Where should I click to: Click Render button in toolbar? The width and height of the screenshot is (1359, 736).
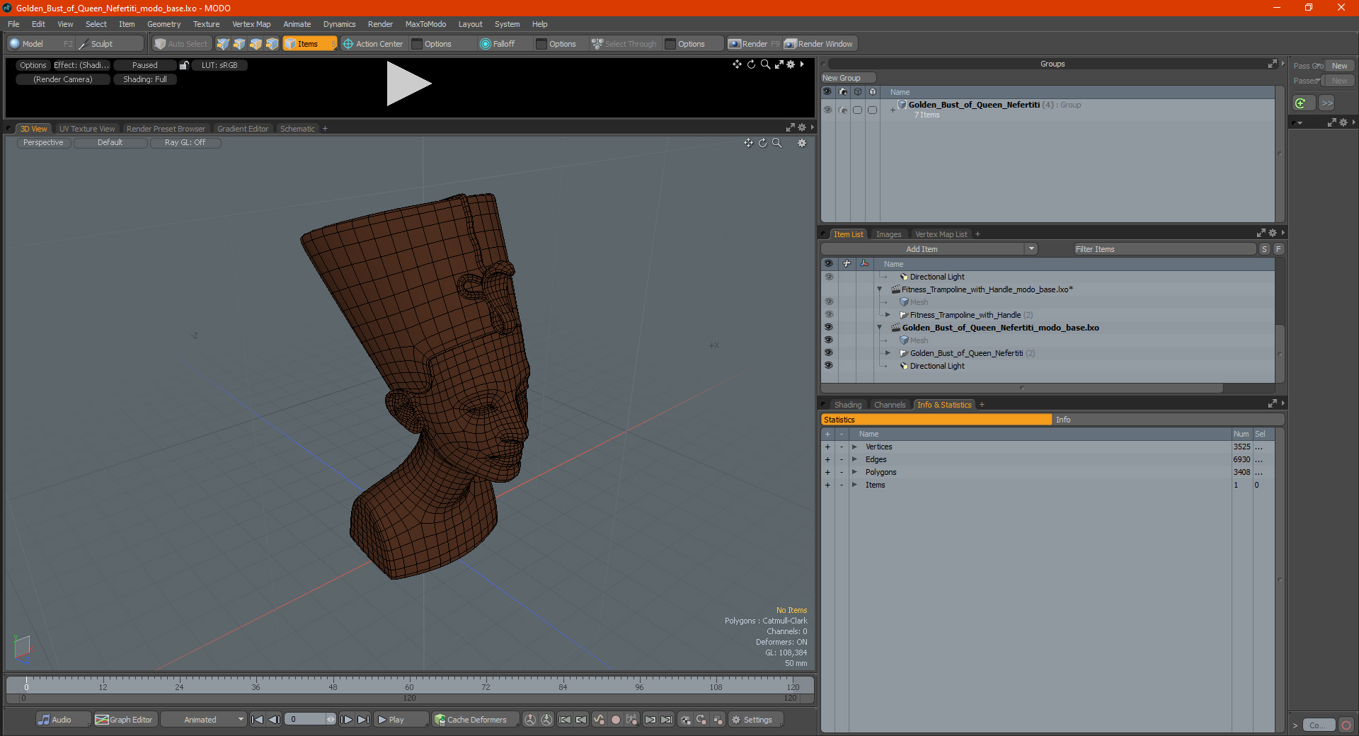coord(754,44)
